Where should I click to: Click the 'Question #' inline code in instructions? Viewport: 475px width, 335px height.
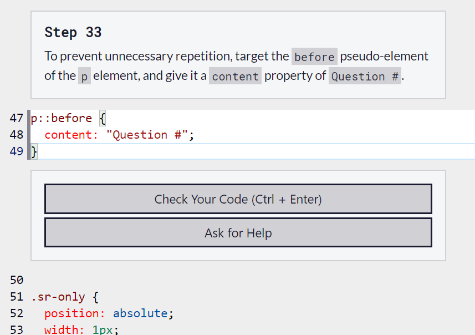pos(365,77)
